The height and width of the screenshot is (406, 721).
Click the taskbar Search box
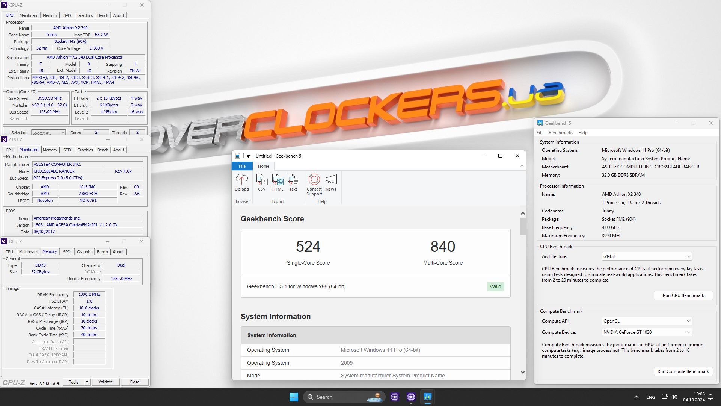pos(344,397)
